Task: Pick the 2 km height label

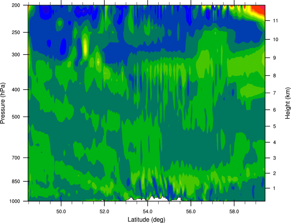Action: click(275, 173)
